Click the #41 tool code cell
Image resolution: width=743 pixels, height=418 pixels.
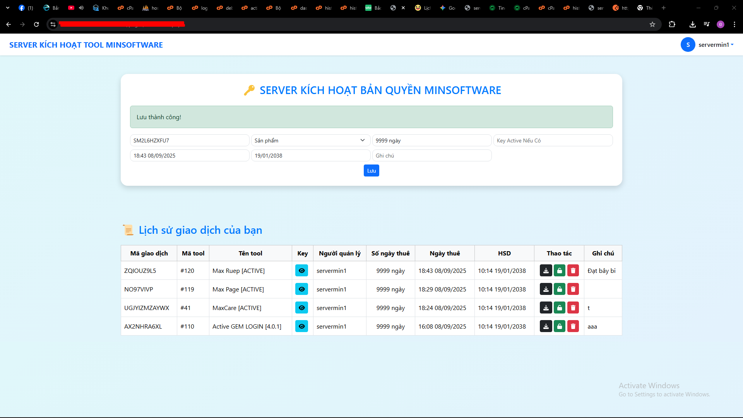point(193,308)
